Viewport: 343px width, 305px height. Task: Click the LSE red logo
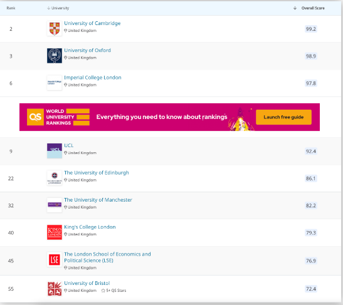pyautogui.click(x=55, y=259)
